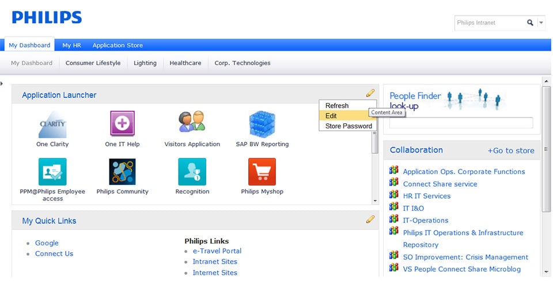This screenshot has width=553, height=284.
Task: Open the IT-Operations collaboration link
Action: [x=426, y=221]
